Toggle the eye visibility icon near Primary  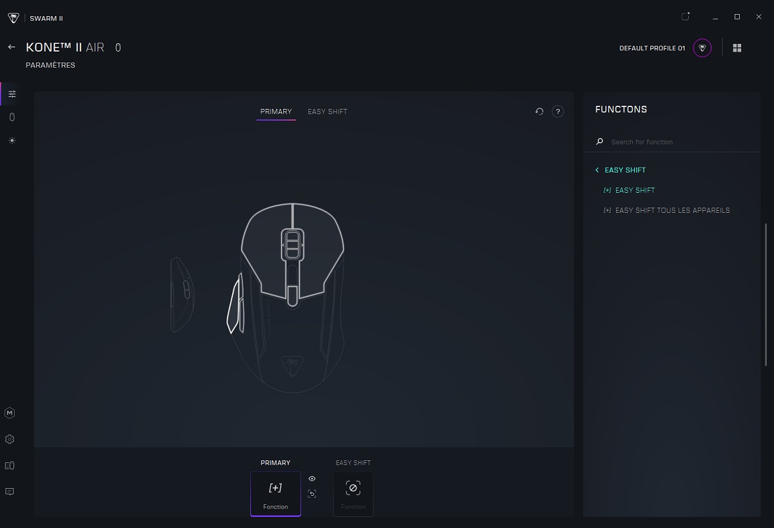(312, 478)
